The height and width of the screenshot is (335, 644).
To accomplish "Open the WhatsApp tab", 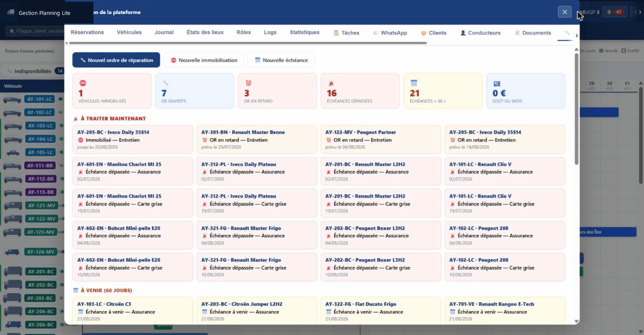I will click(390, 33).
